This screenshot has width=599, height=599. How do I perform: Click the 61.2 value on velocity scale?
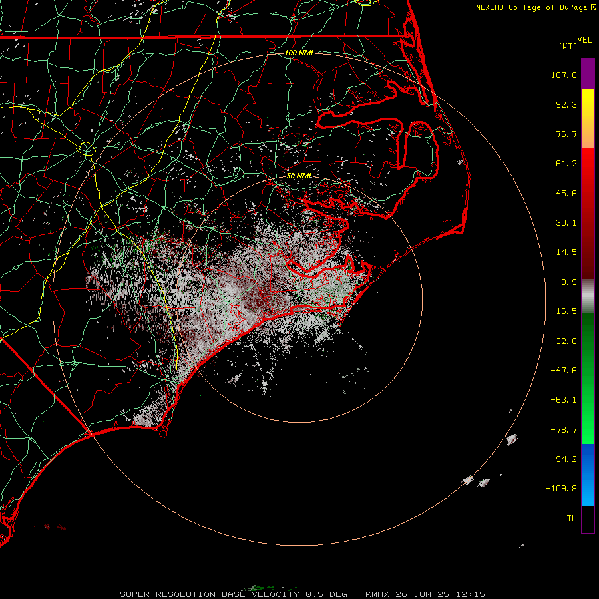(x=566, y=164)
